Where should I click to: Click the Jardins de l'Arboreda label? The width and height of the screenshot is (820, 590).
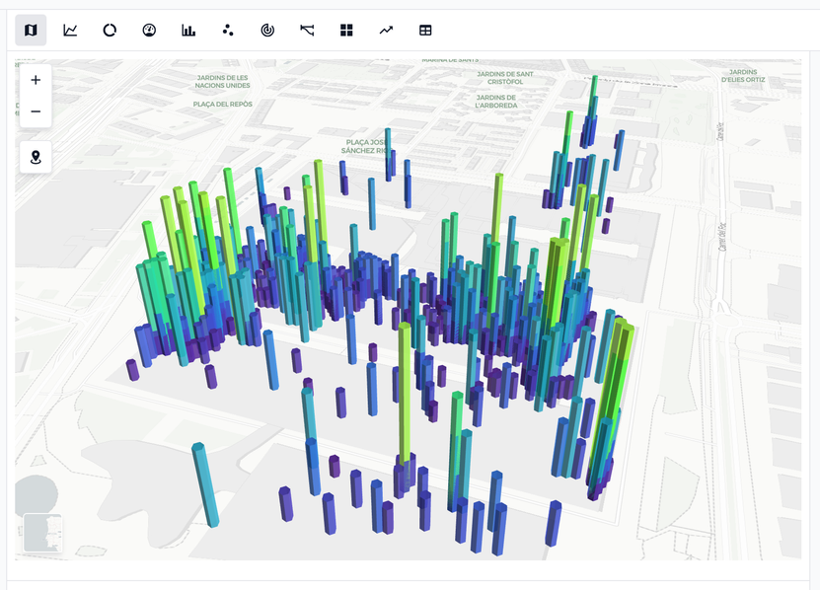[x=497, y=102]
